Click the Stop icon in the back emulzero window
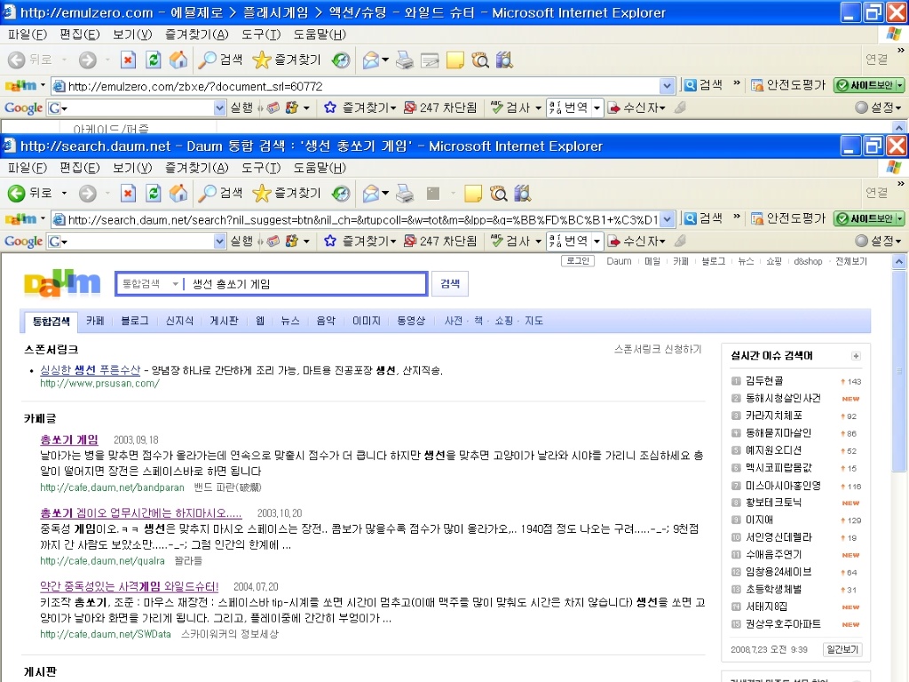909x682 pixels. pos(128,59)
